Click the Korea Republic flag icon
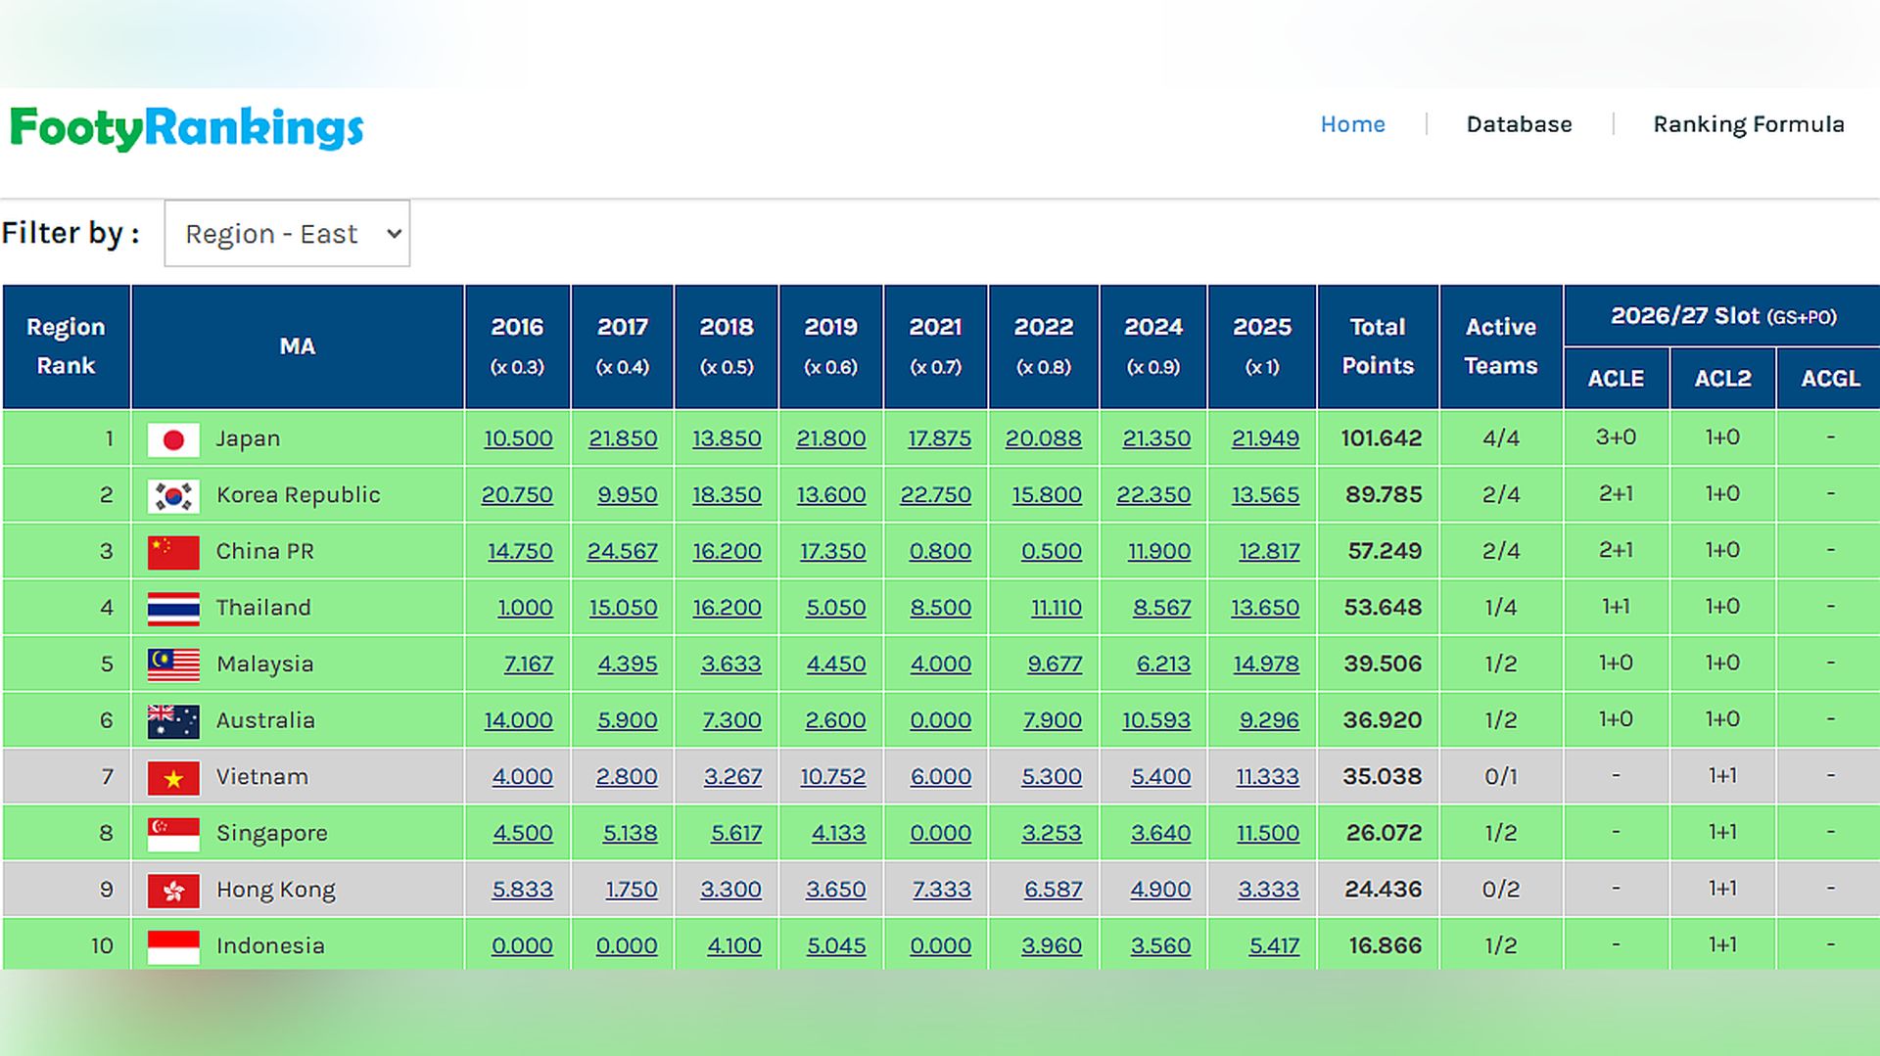 [173, 496]
